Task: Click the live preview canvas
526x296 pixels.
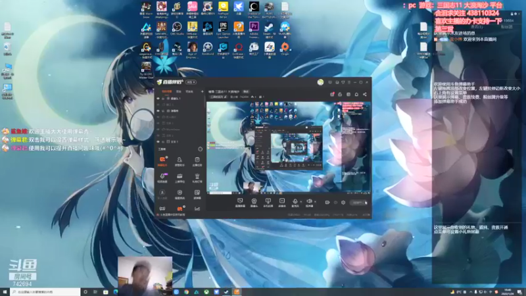Action: click(x=289, y=147)
